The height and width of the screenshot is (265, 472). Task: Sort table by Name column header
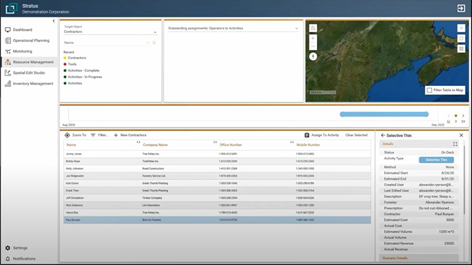pyautogui.click(x=71, y=145)
